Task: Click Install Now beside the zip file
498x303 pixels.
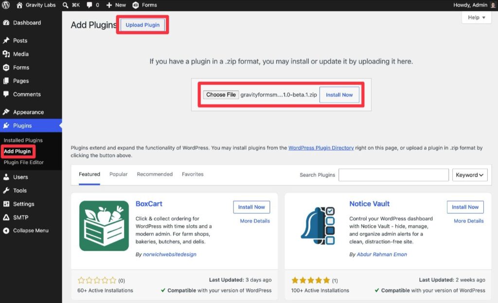Action: click(339, 95)
